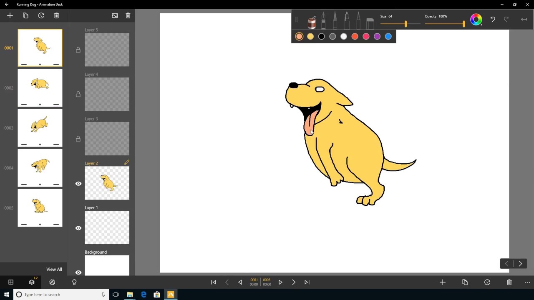534x300 pixels.
Task: Play the animation in reverse
Action: click(240, 282)
